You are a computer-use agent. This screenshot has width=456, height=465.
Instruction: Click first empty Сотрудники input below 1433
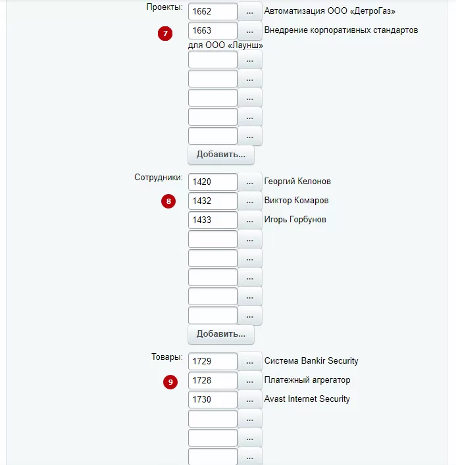tap(213, 239)
